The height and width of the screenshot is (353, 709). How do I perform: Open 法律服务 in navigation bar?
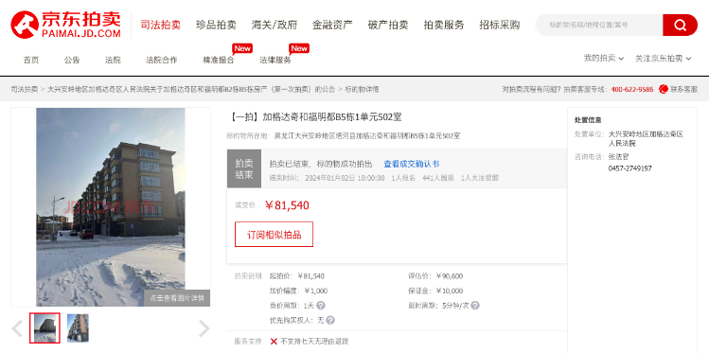(x=275, y=60)
